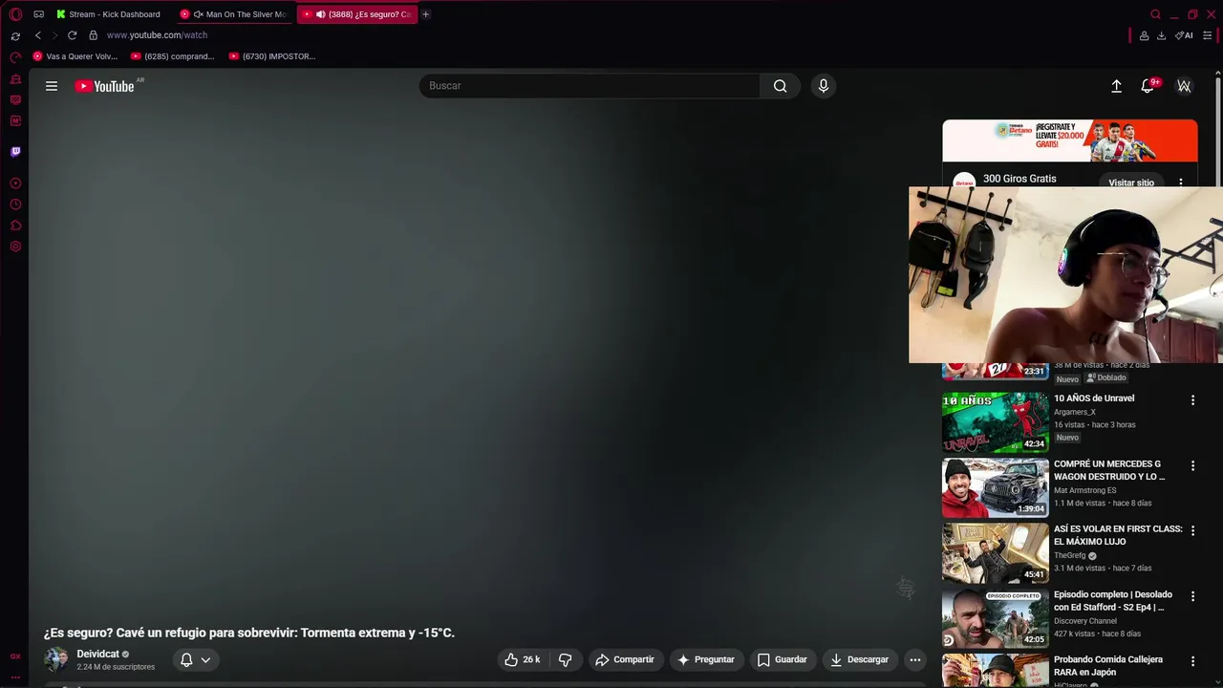Screen dimensions: 1223x688
Task: Open browser profile account icon
Action: coord(1144,35)
